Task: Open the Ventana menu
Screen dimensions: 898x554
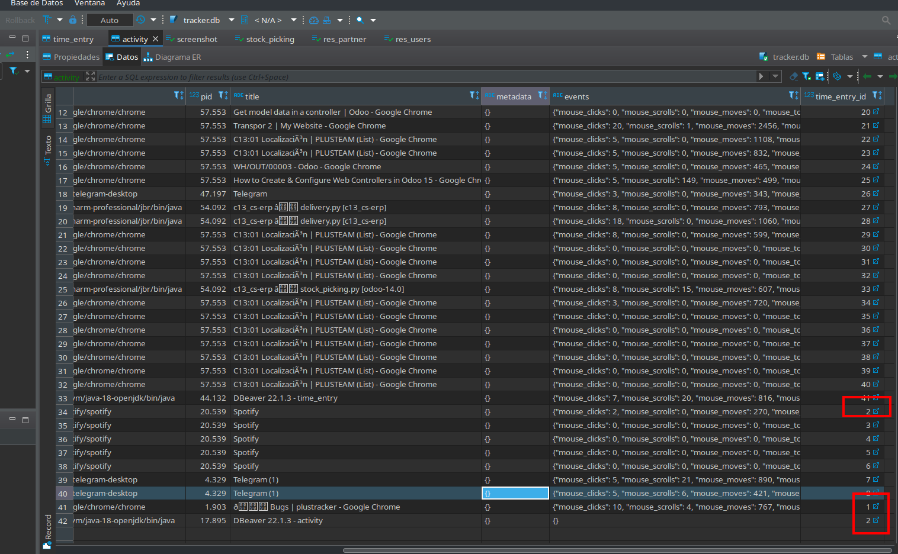Action: pos(89,4)
